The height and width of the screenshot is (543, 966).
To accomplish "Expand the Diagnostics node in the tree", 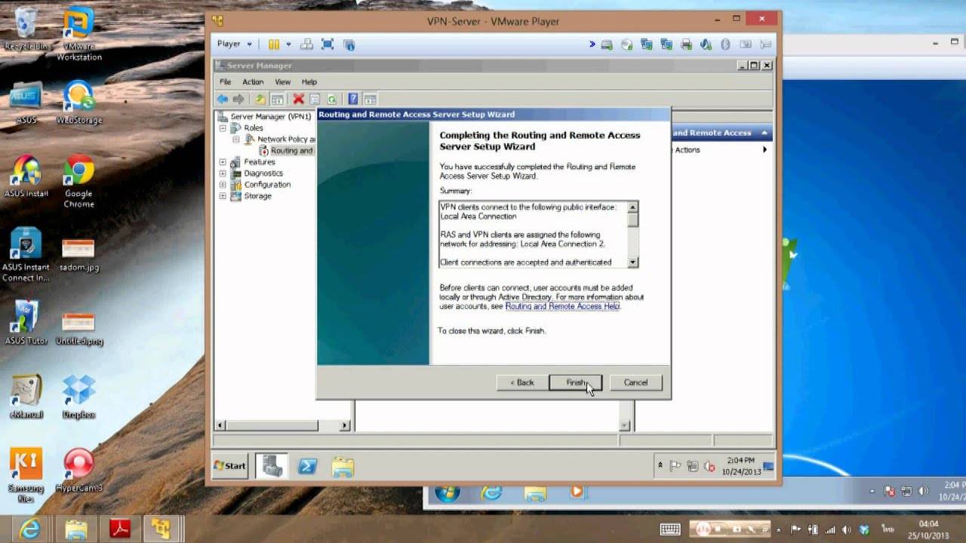I will tap(223, 173).
